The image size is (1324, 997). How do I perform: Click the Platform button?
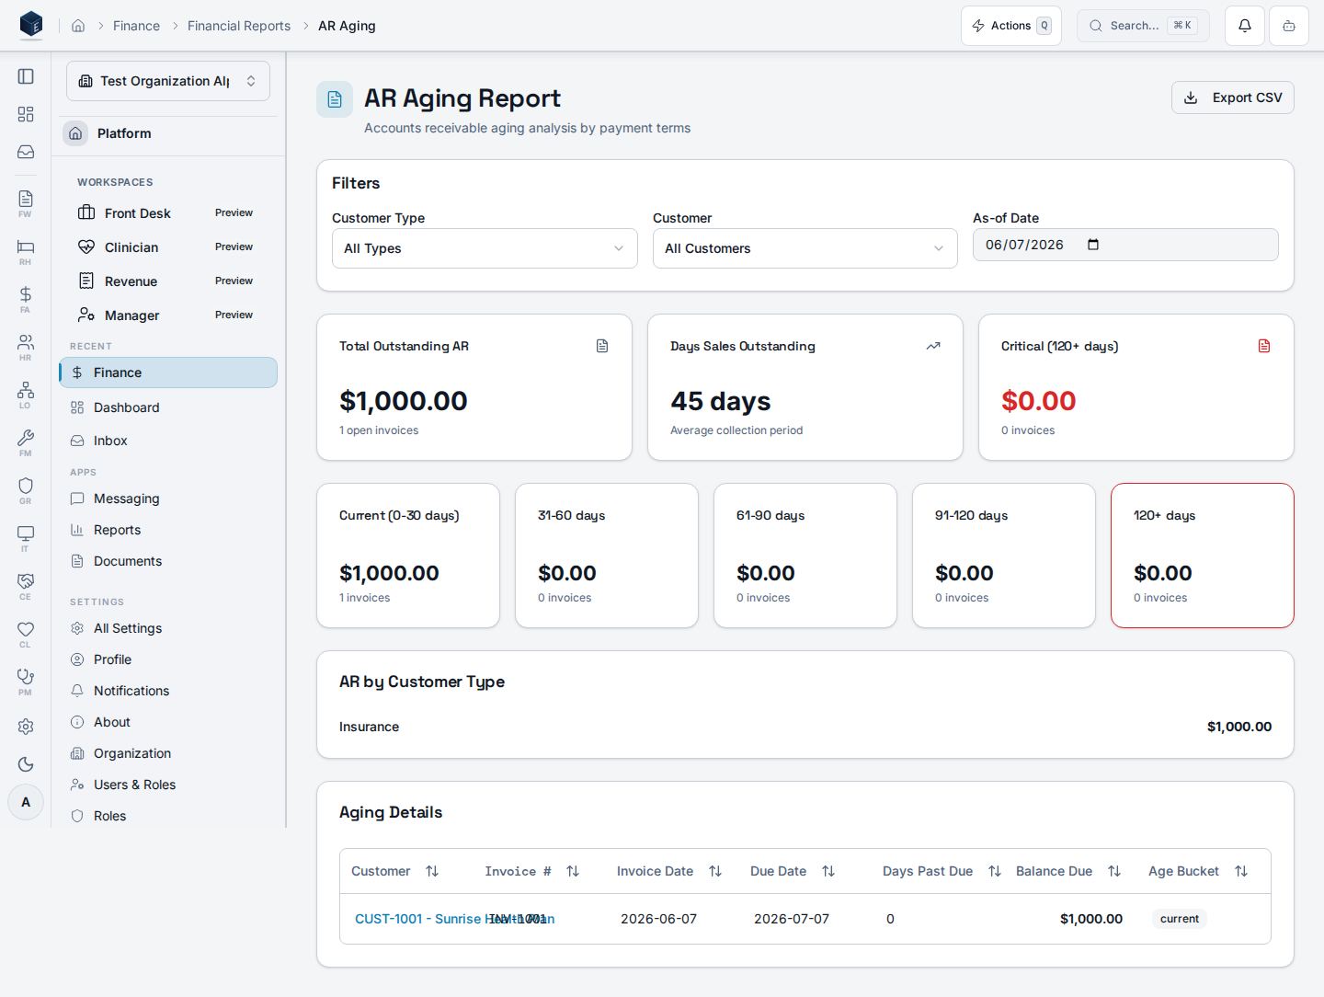[x=168, y=133]
